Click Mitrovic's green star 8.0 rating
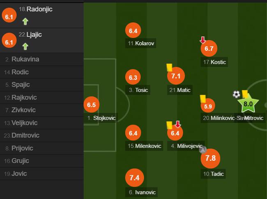Screen dimensions: 267x199 tap(248, 104)
